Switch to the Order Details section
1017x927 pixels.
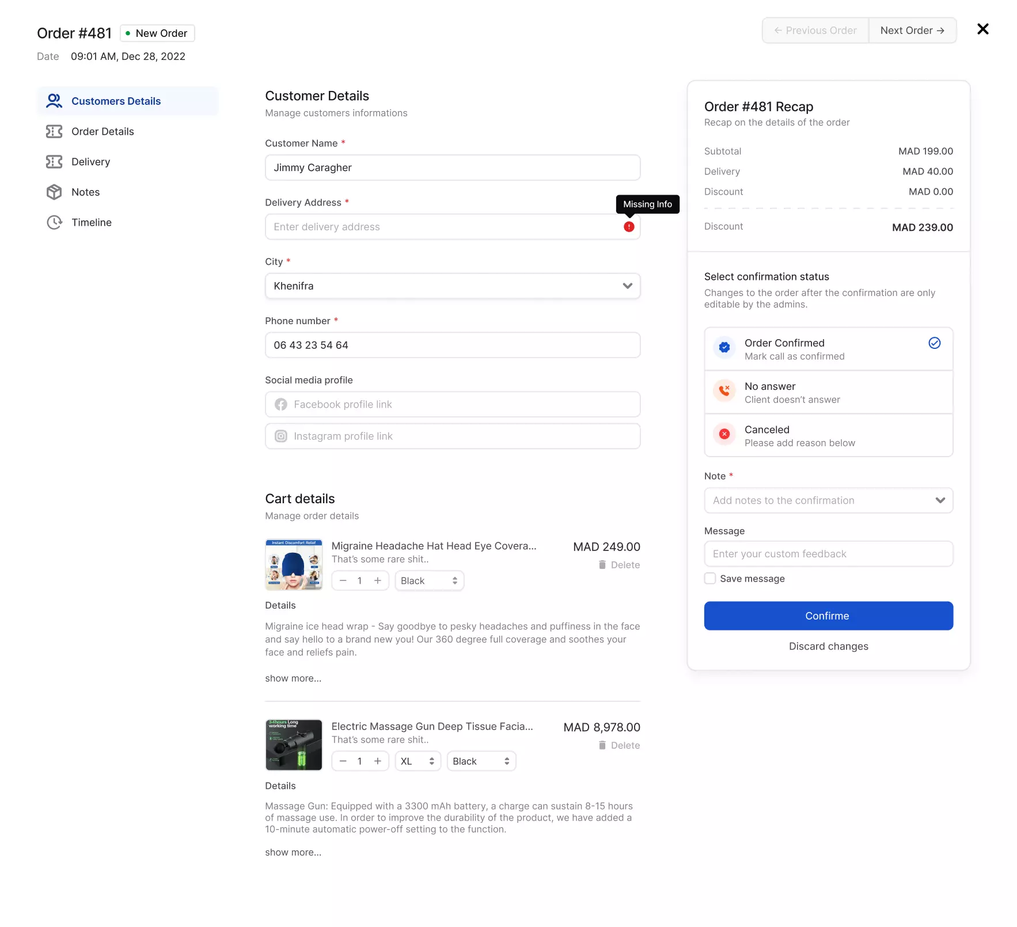(x=103, y=131)
